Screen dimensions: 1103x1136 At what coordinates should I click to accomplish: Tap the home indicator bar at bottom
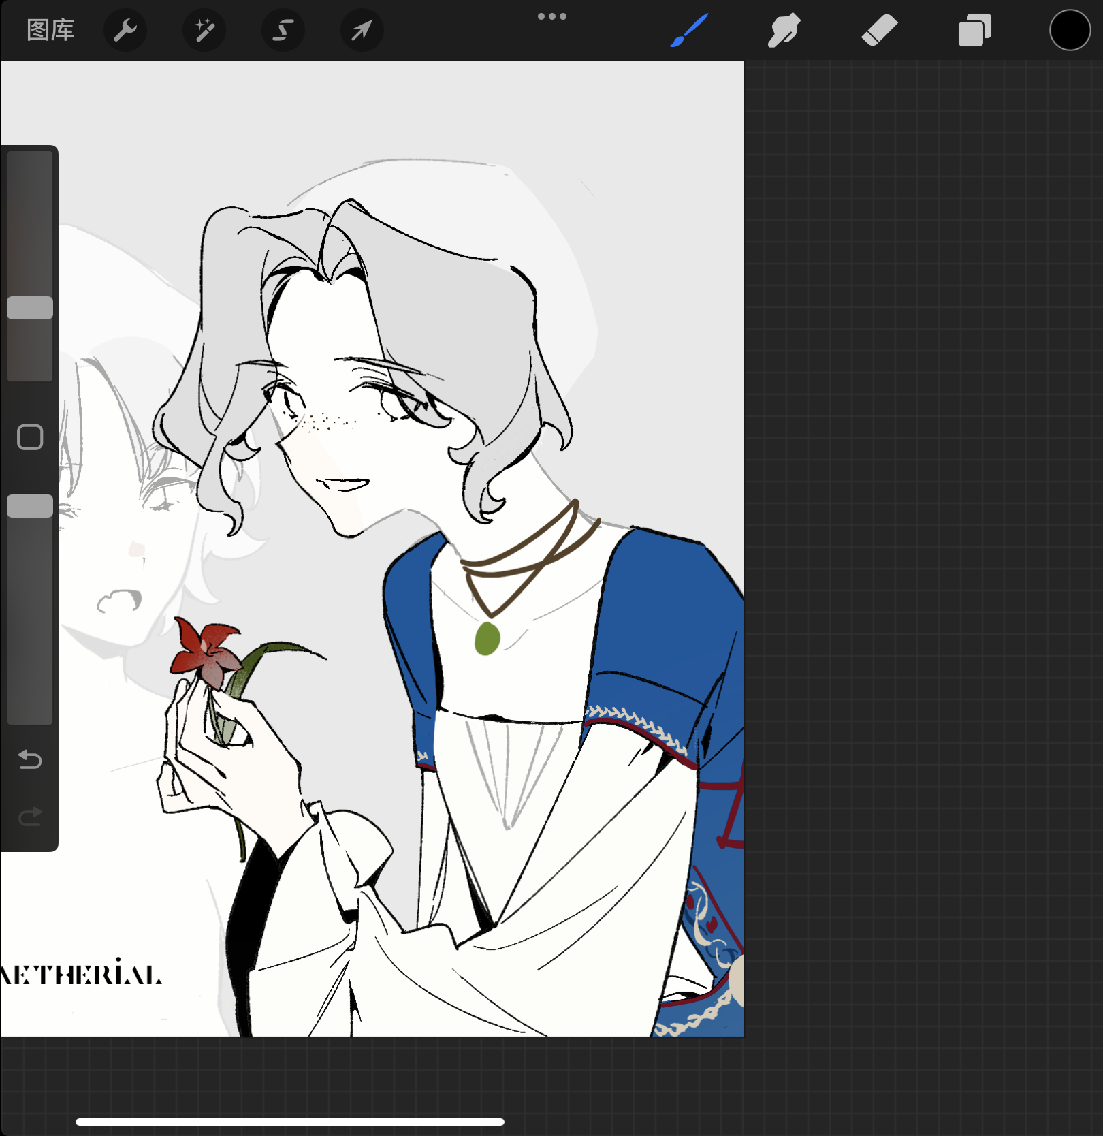(289, 1122)
